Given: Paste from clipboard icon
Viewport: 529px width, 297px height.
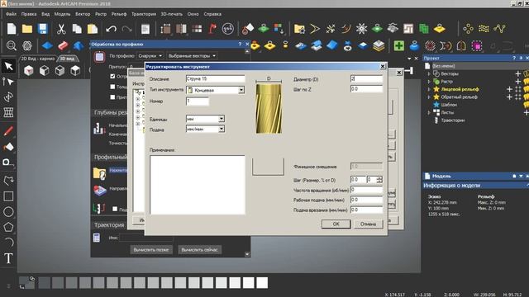Looking at the screenshot, I should point(92,29).
